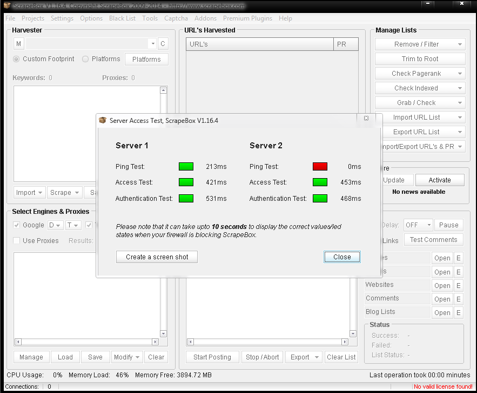Open the Captcha menu
This screenshot has width=477, height=393.
click(x=176, y=18)
